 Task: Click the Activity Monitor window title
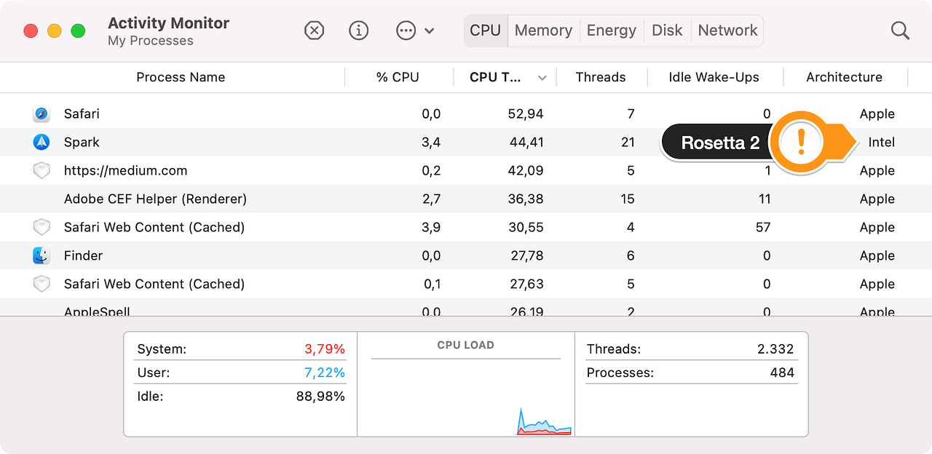tap(168, 23)
